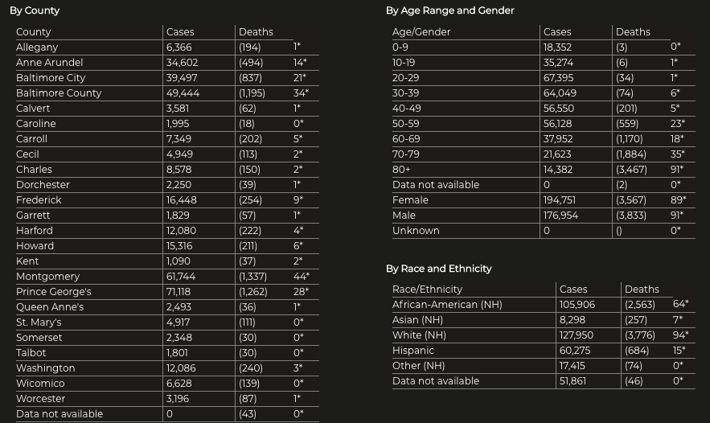Click the Baltimore County cases value 49,444
710x423 pixels.
pyautogui.click(x=183, y=93)
